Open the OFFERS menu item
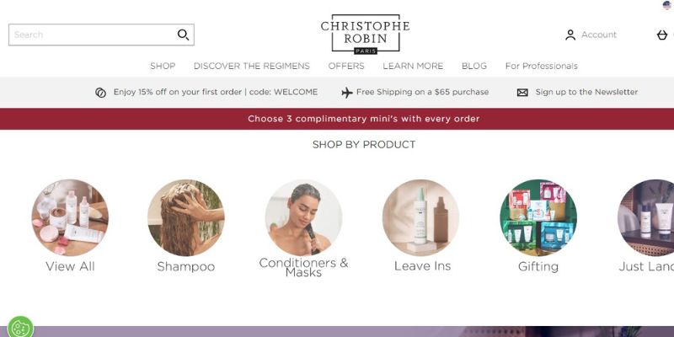 (346, 67)
